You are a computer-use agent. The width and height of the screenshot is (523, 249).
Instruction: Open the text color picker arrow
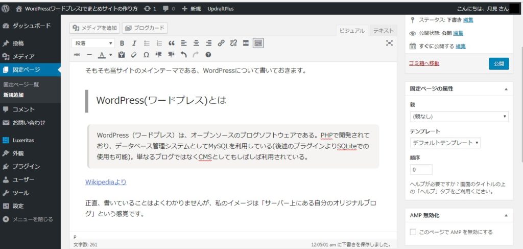[x=111, y=55]
